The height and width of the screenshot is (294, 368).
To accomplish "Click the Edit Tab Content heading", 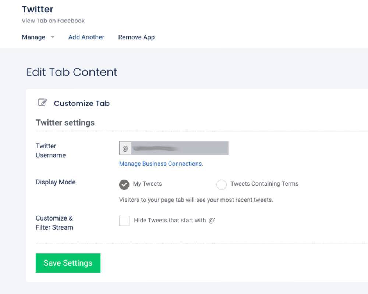I will point(72,72).
